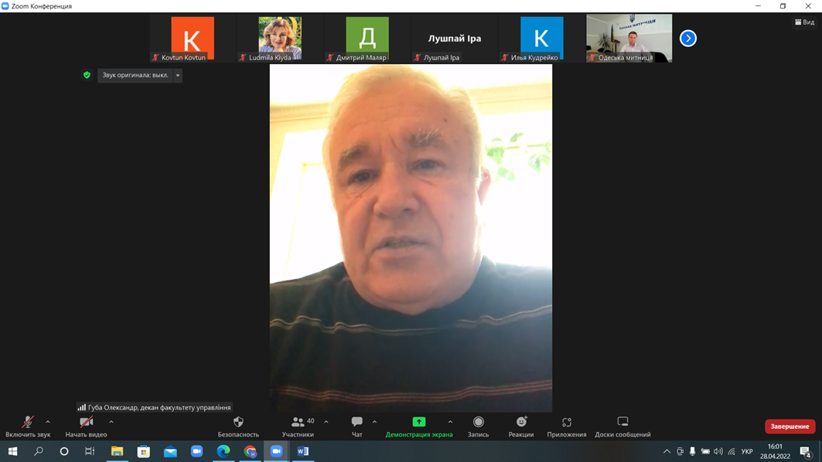Screen dimensions: 822x462
Task: Select Лушпай Іра participant thumbnail
Action: (x=455, y=38)
